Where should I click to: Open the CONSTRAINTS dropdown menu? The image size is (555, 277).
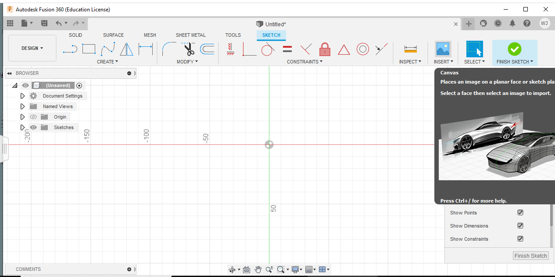[305, 62]
